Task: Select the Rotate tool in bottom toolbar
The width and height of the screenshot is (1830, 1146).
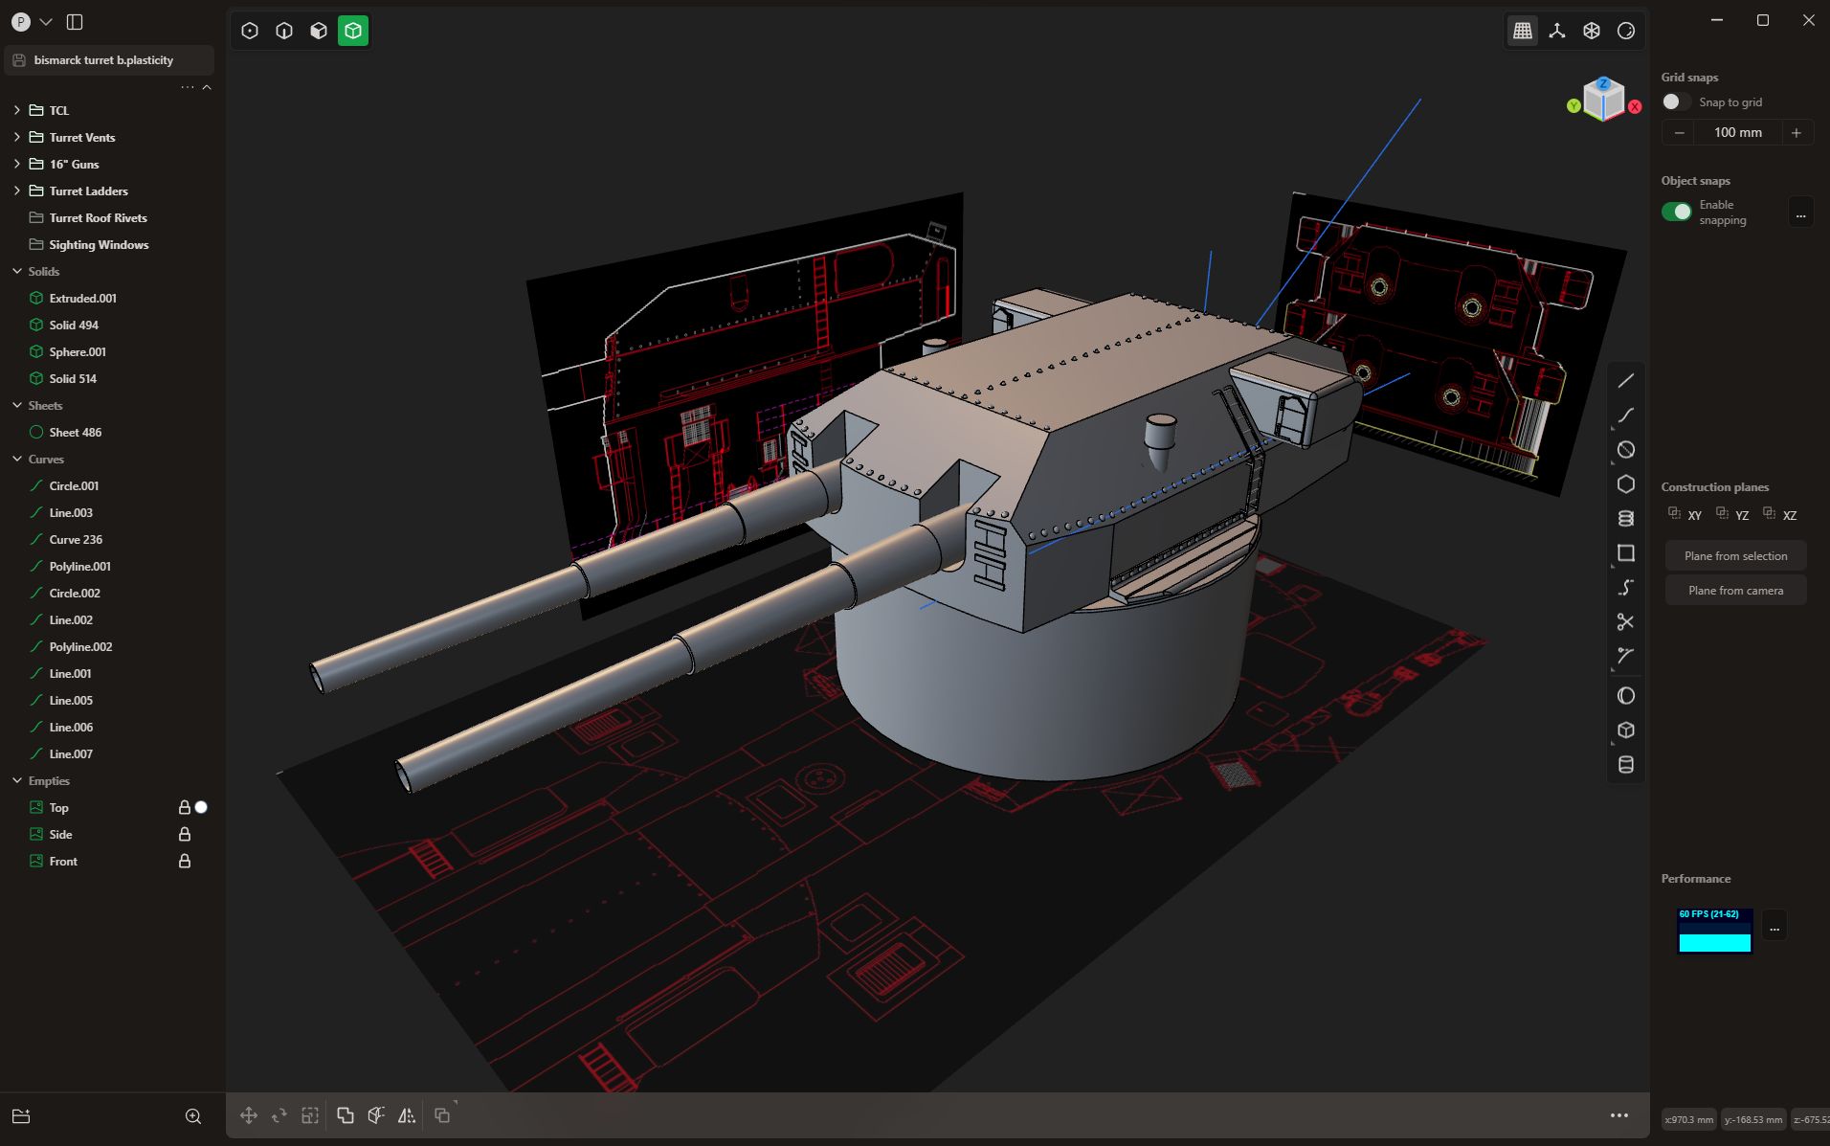Action: click(279, 1114)
